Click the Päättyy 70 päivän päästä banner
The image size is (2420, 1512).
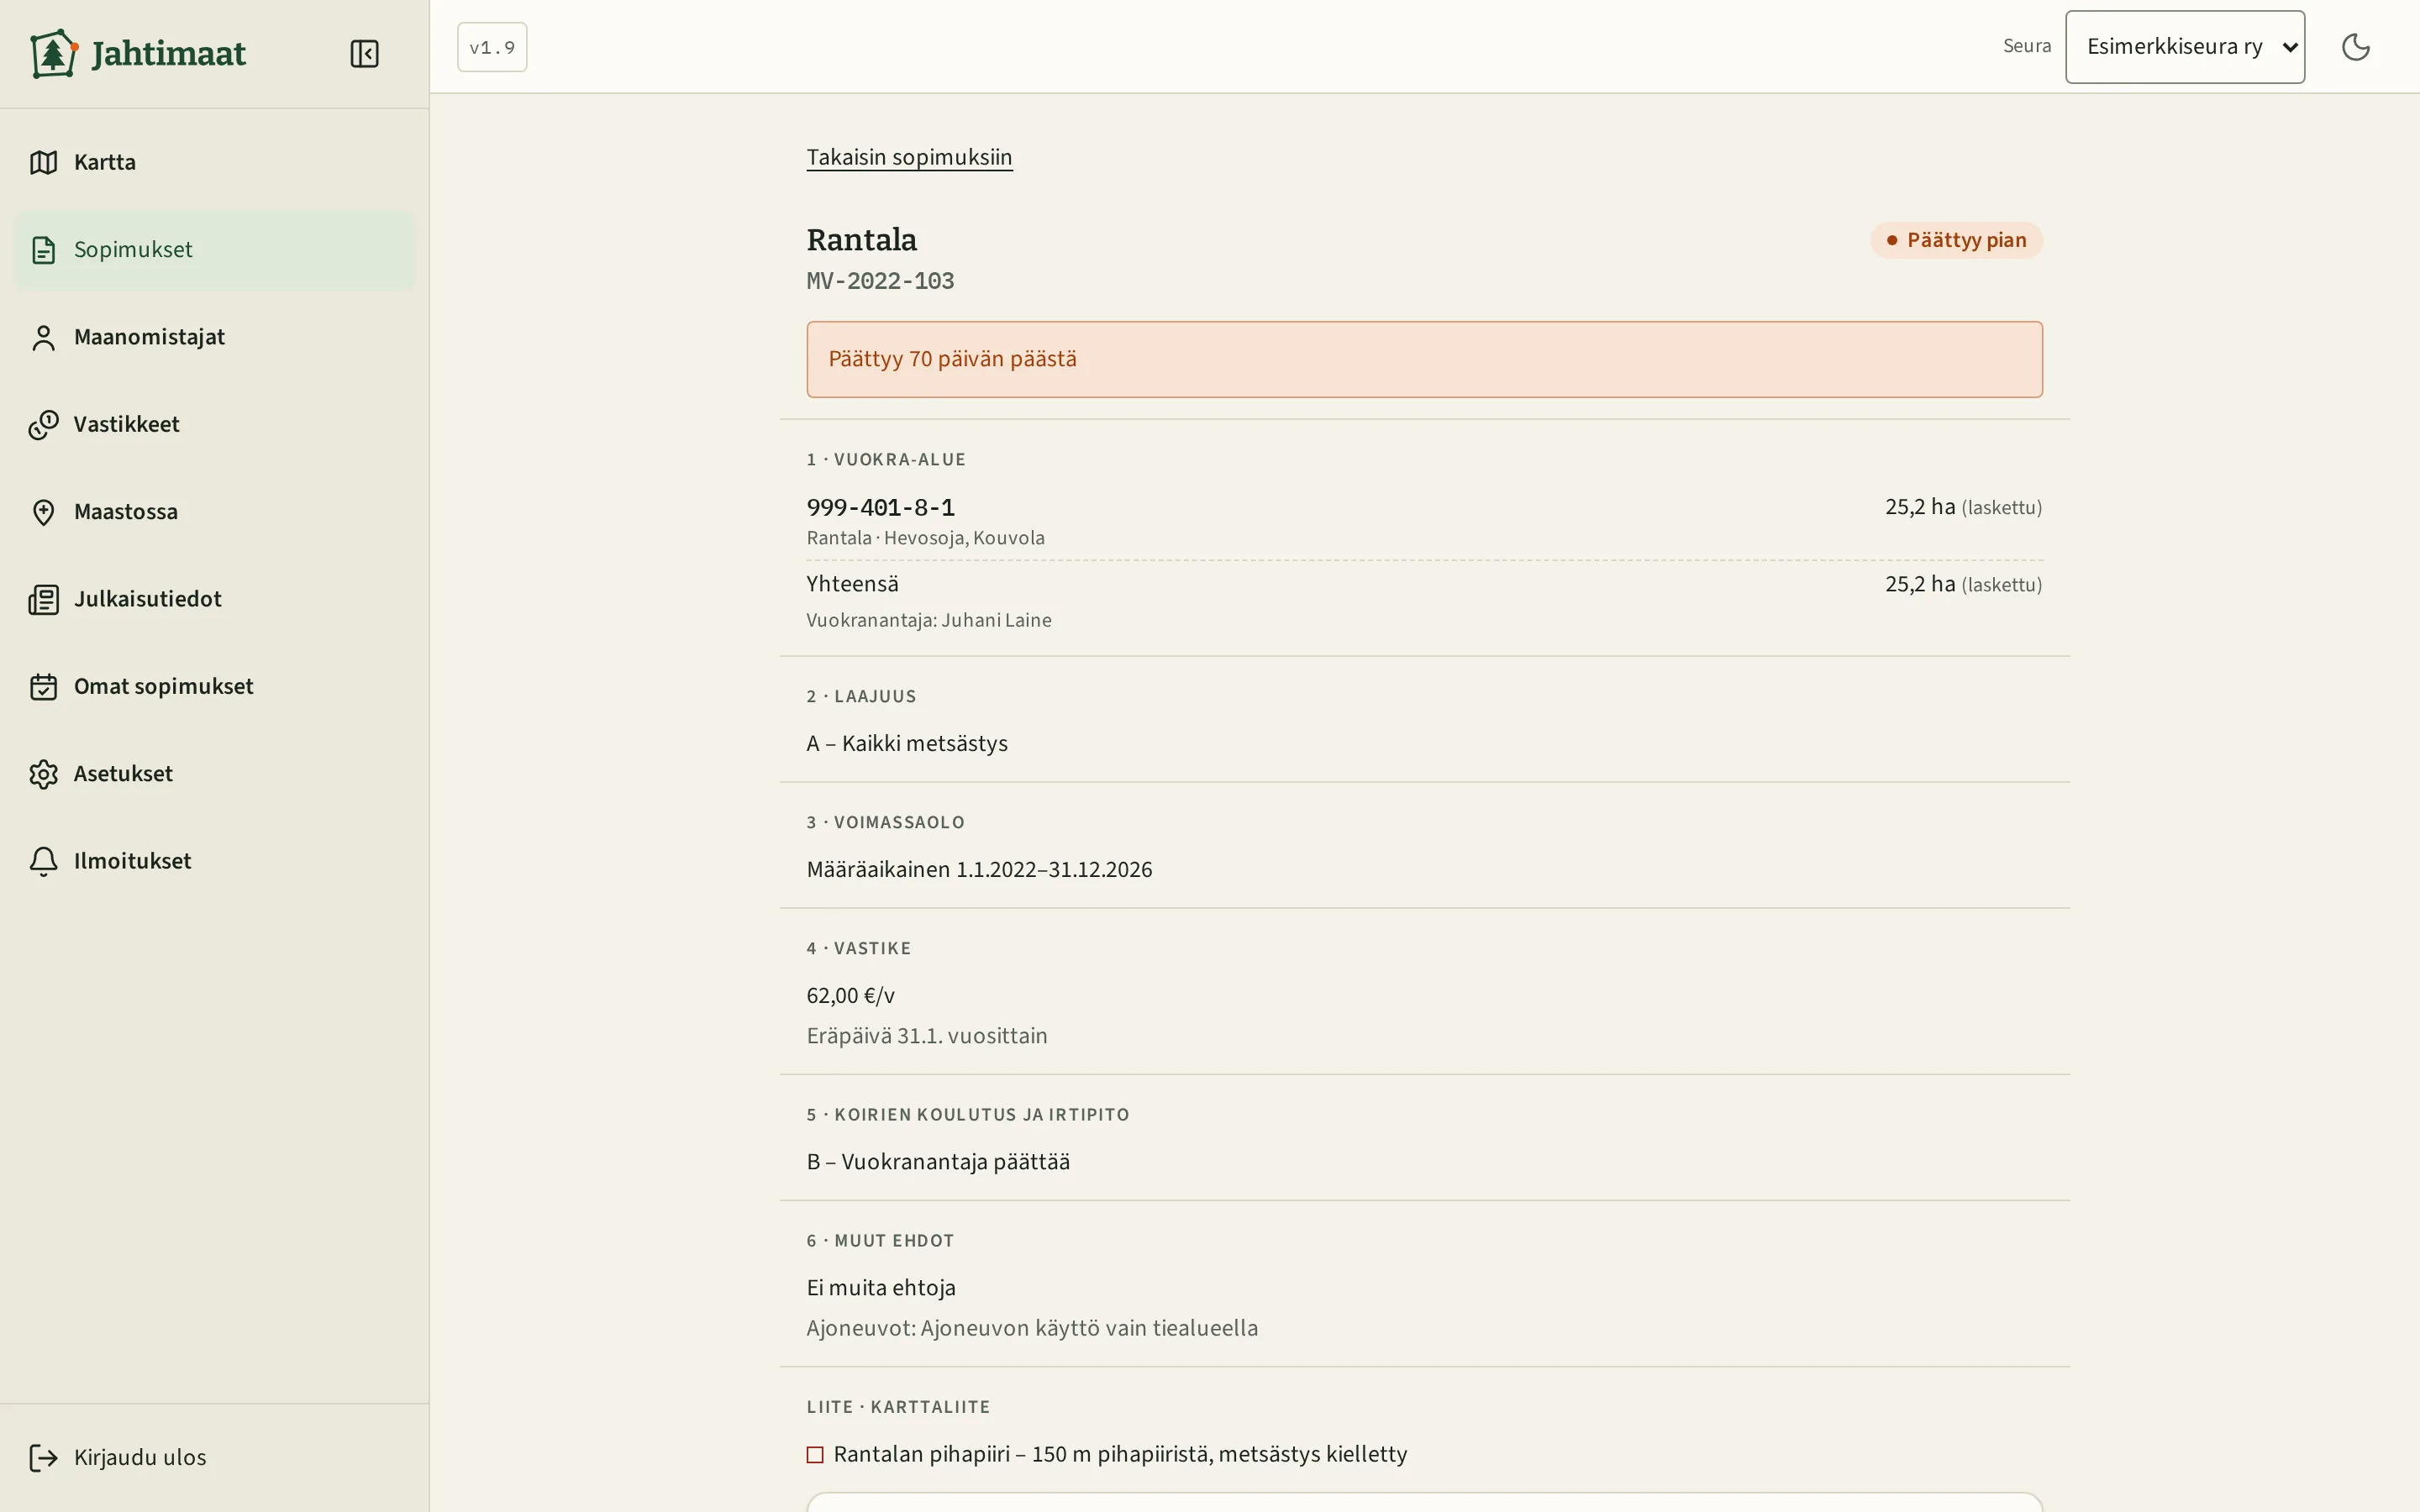pyautogui.click(x=1424, y=359)
